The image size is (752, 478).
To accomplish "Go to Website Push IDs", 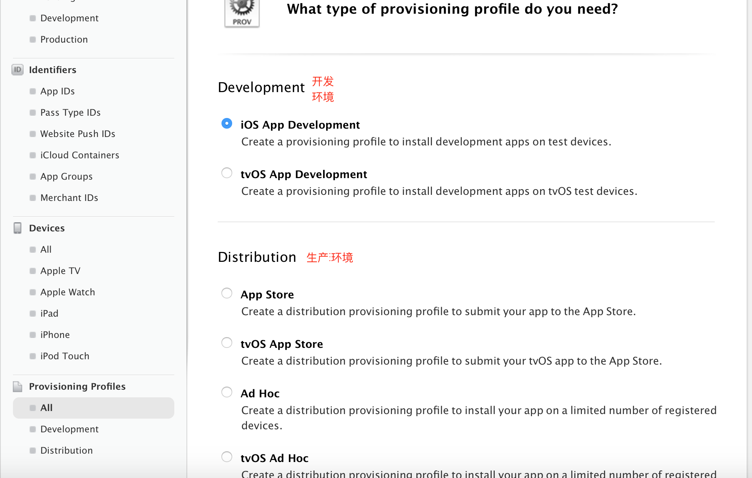I will pos(78,134).
